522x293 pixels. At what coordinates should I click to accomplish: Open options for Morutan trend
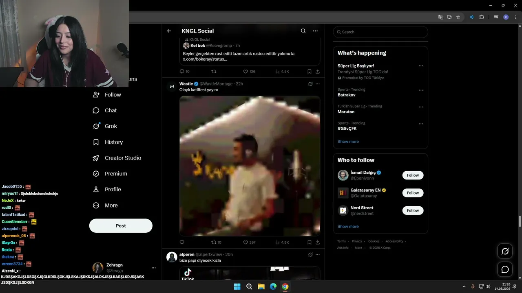pyautogui.click(x=421, y=107)
